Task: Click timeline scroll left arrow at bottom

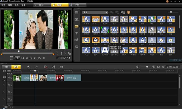Action: 10,107
